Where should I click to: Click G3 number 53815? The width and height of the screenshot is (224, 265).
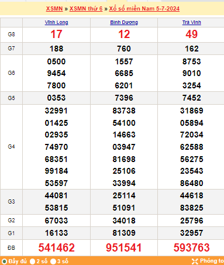[x=57, y=208]
